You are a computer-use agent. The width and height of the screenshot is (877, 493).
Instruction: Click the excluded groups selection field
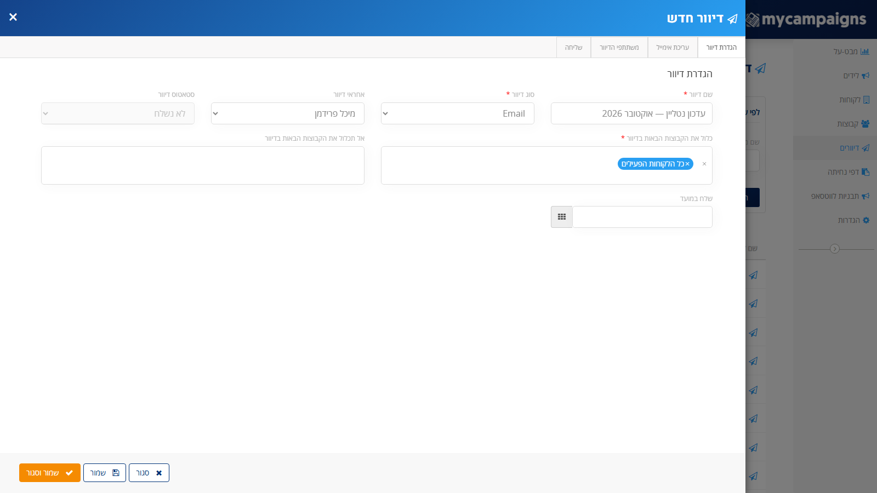(203, 165)
